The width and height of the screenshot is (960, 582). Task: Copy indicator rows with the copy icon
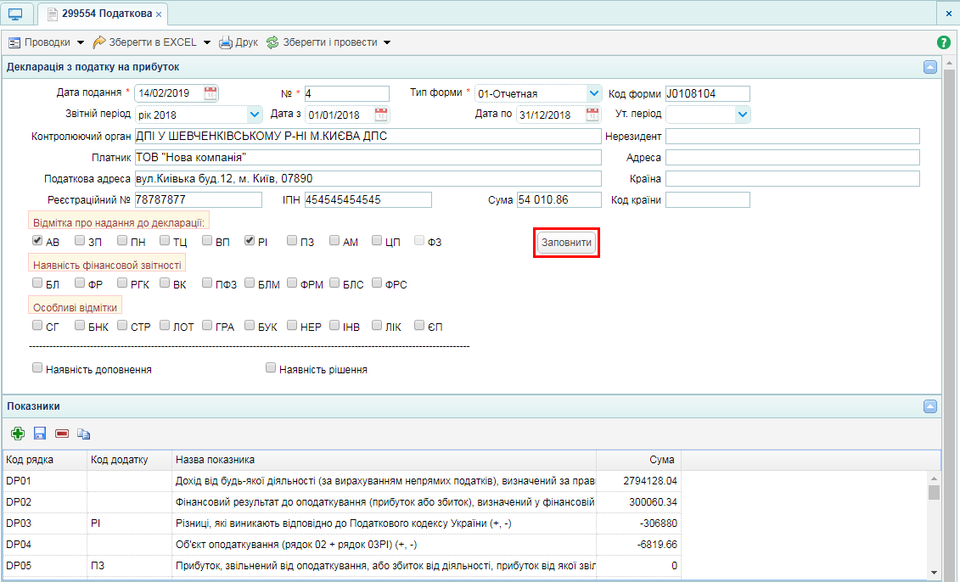pyautogui.click(x=84, y=434)
